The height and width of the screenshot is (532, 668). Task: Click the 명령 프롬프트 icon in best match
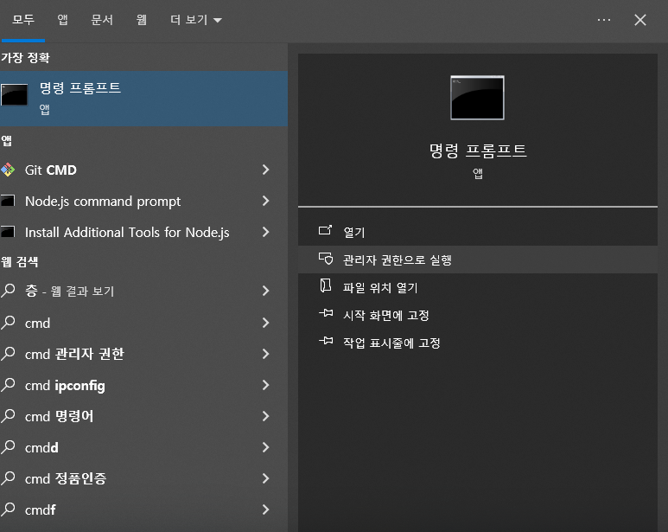pos(14,94)
